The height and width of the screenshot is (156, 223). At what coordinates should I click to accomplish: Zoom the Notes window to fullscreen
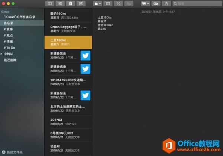point(13,4)
